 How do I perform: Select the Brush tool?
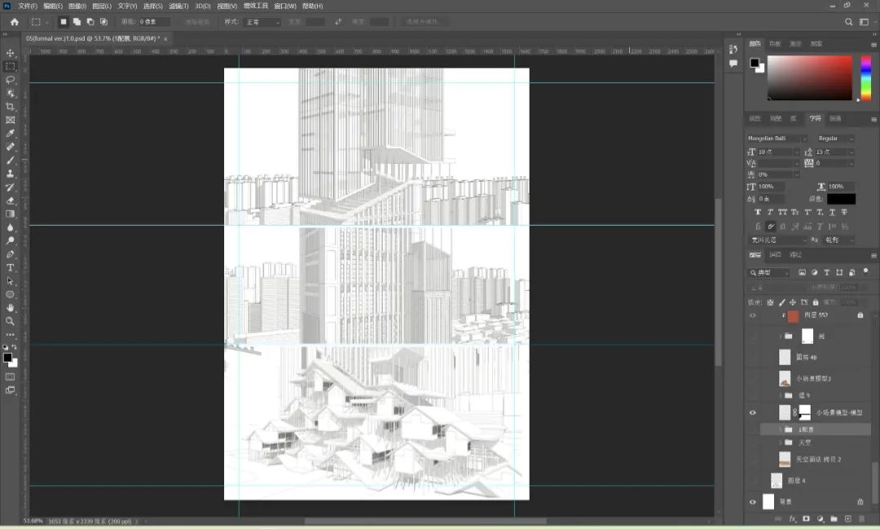pos(10,160)
